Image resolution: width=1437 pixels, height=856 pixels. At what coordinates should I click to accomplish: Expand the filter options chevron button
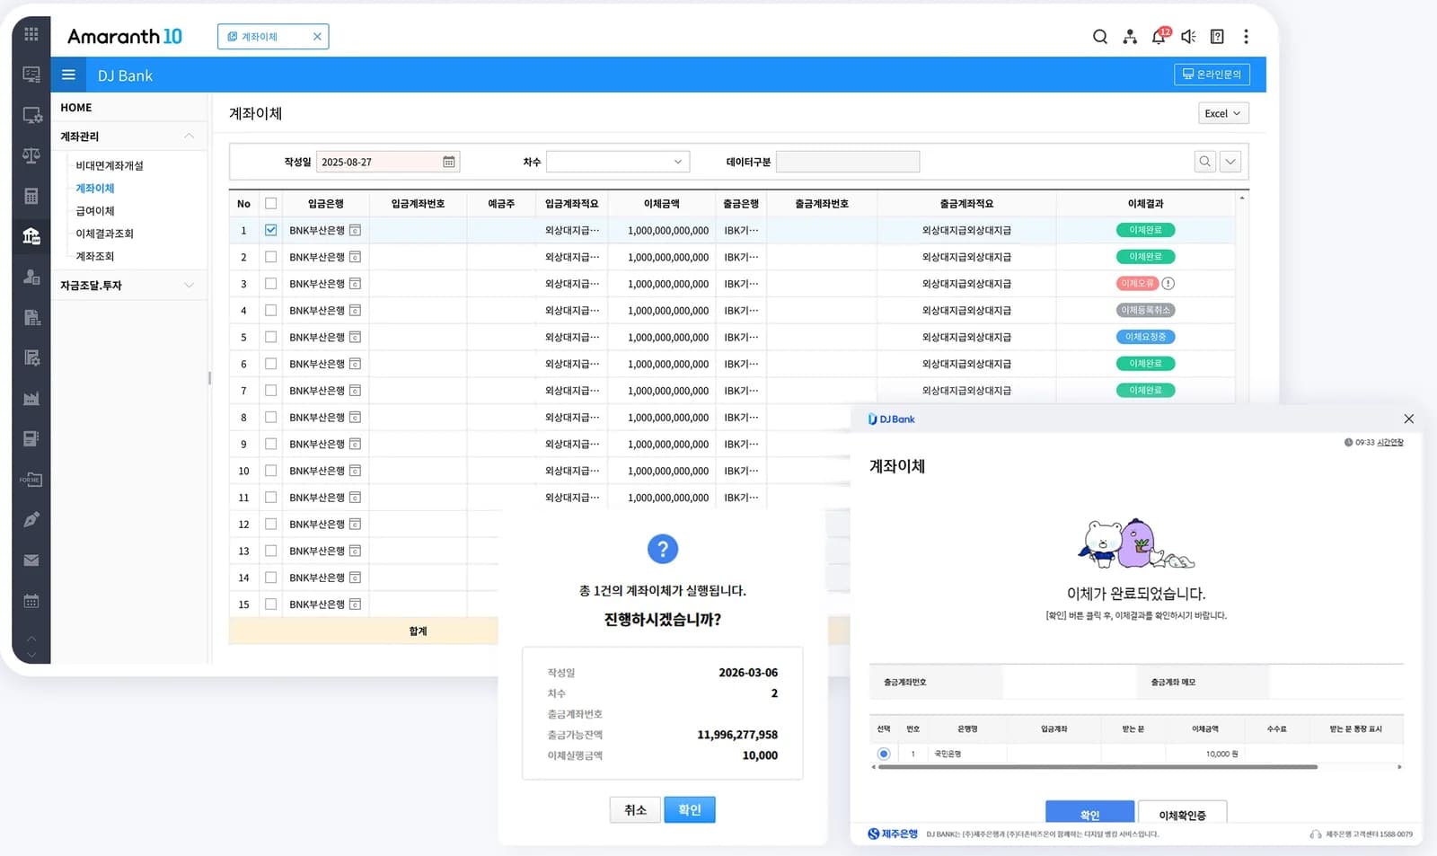(x=1230, y=162)
